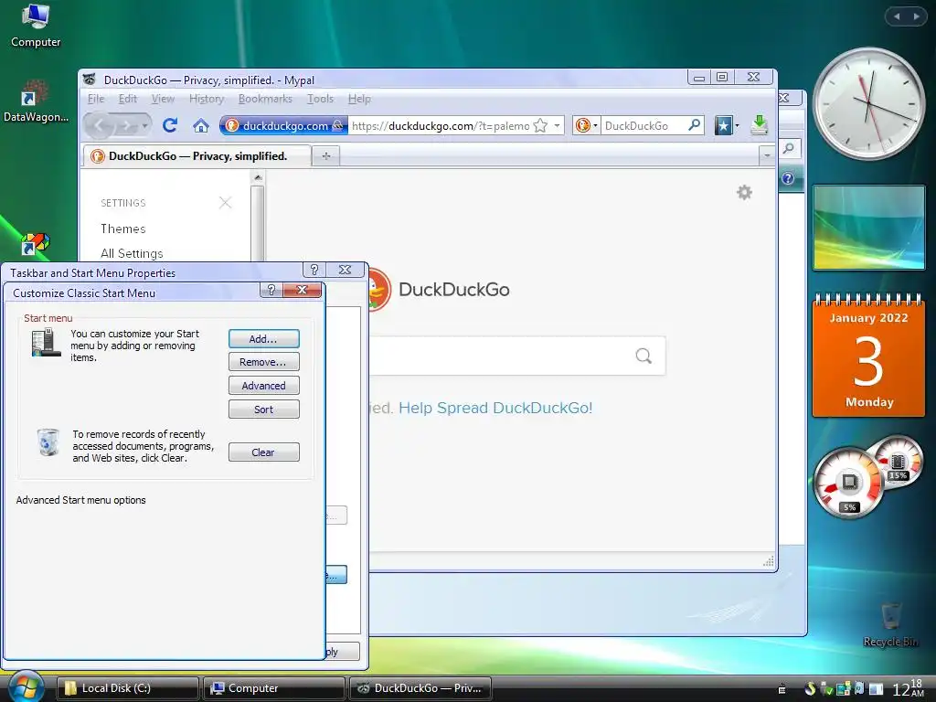Click the blue help icon behind the browser
Viewport: 936px width, 702px height.
click(788, 178)
